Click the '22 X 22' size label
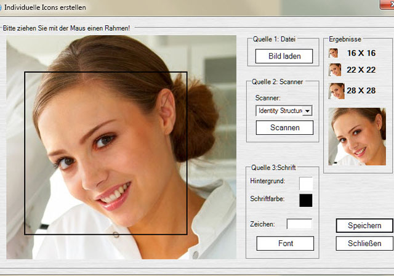394x276 pixels. 361,70
